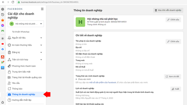Click Tiện ích tích hợp integrations icon
Screen dimensions: 187x105
9,60
